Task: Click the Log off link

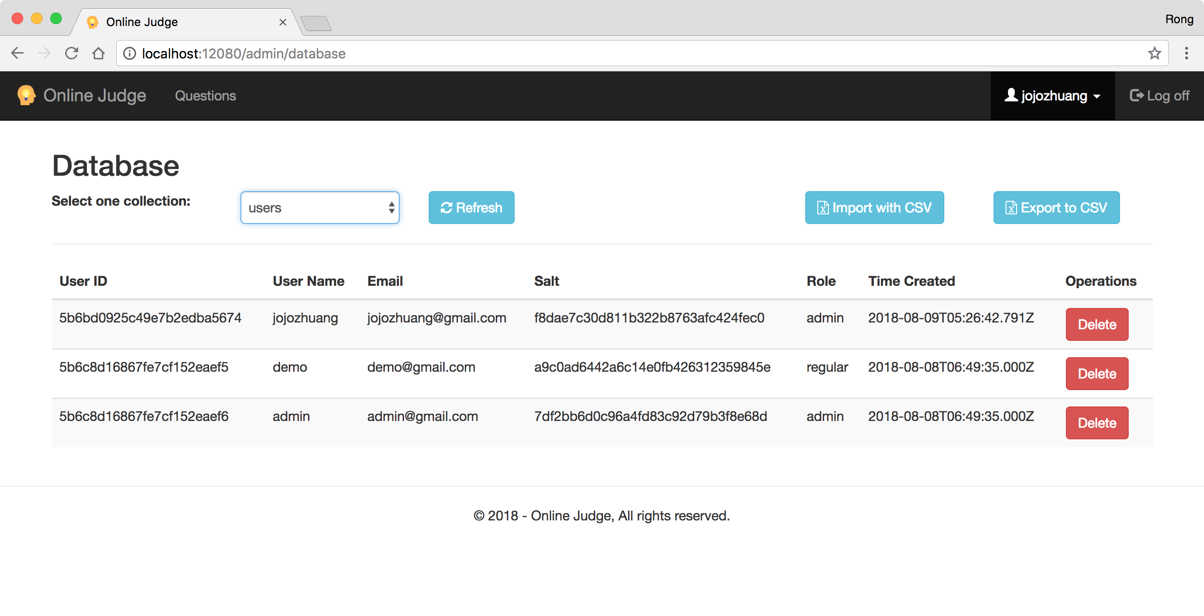Action: [x=1160, y=96]
